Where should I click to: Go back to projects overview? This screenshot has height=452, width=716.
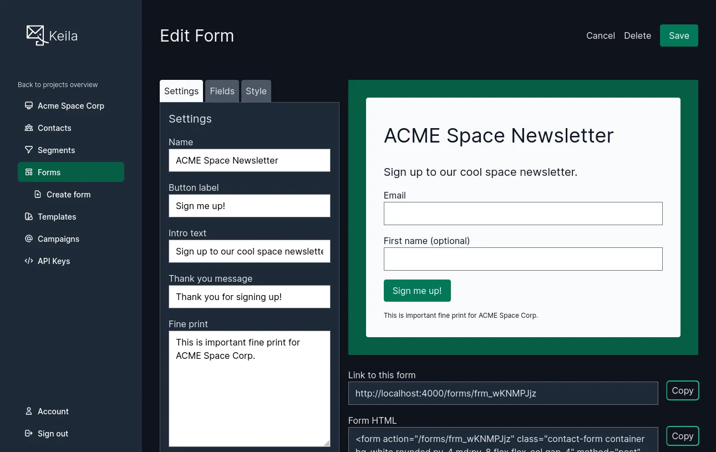(x=58, y=84)
